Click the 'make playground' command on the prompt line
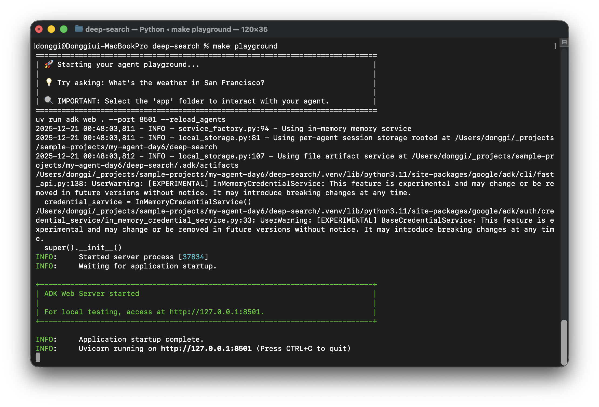599x407 pixels. (245, 46)
